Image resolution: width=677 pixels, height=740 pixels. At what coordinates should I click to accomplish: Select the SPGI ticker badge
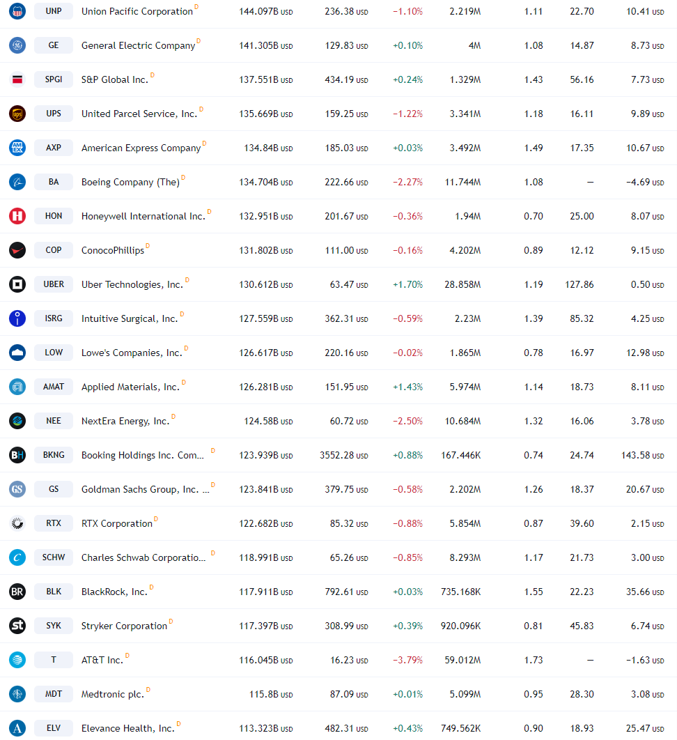[x=54, y=79]
